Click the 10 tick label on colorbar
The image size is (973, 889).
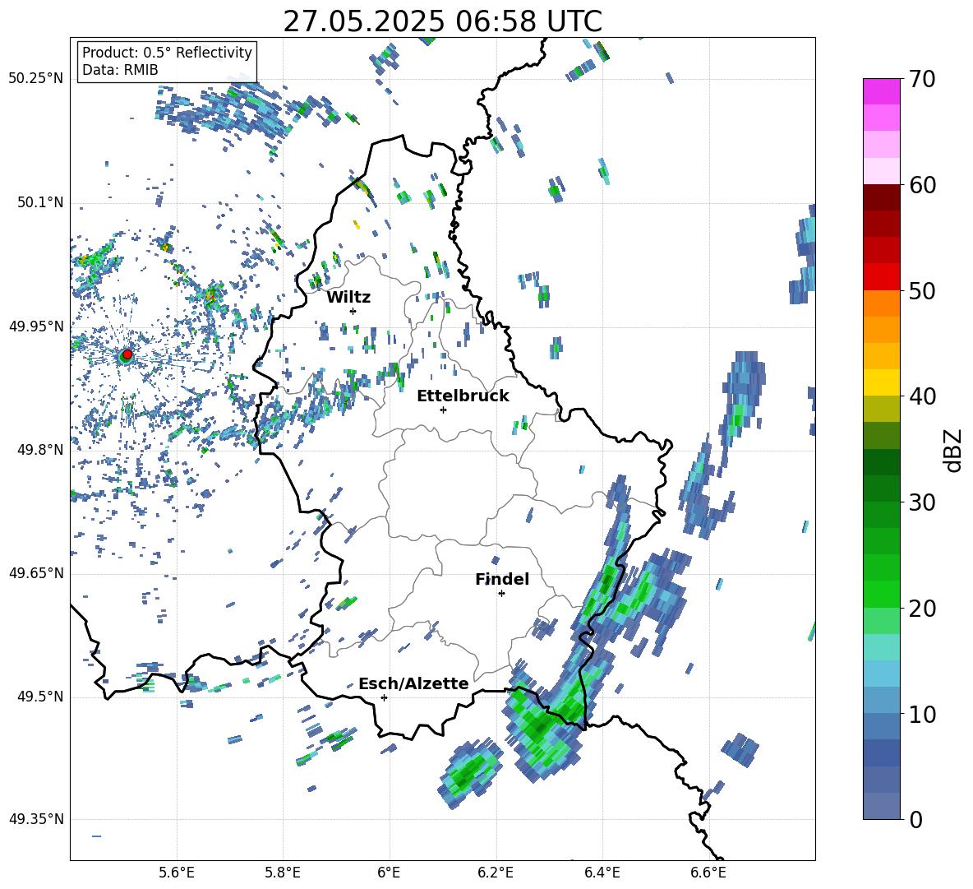922,714
